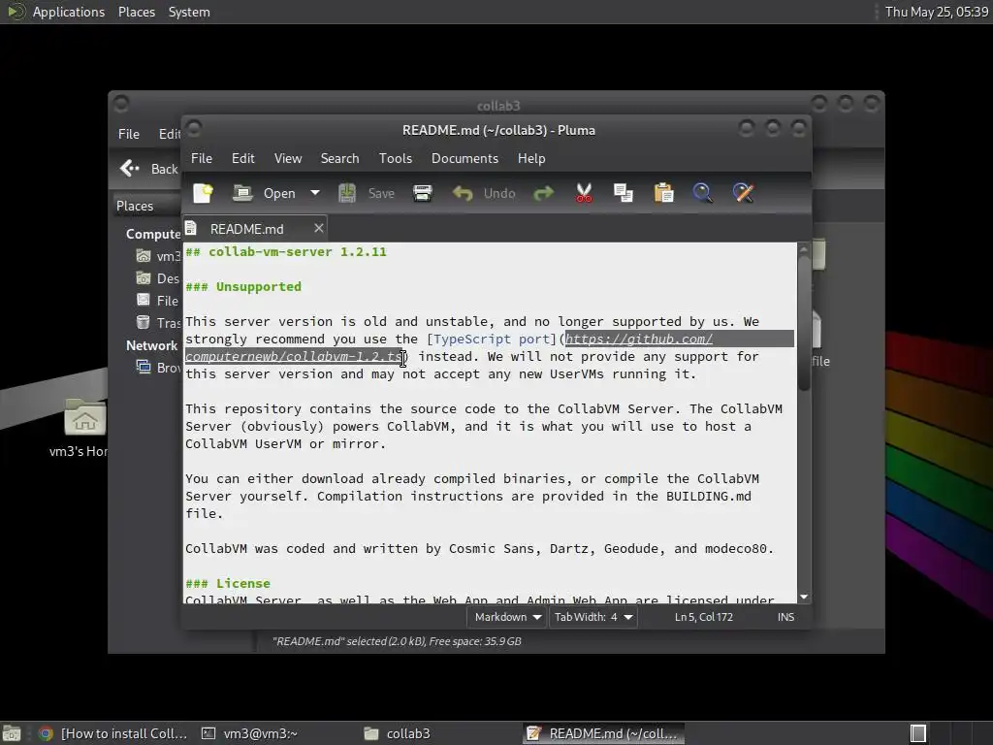
Task: Click the scrollbar down arrow in editor
Action: pos(804,597)
